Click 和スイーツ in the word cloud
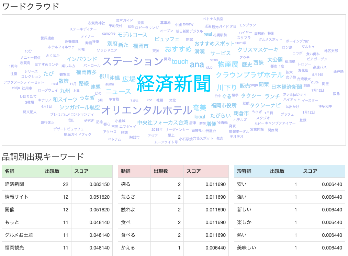Screen dimensions: 348x256 (x=65, y=100)
